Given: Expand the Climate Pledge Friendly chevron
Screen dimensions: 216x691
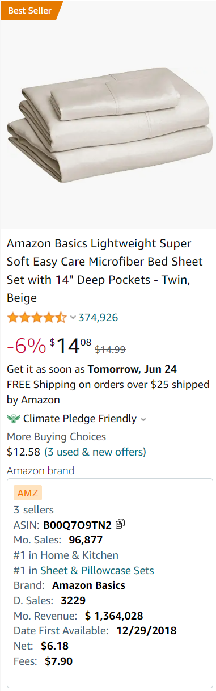Looking at the screenshot, I should coord(143,419).
